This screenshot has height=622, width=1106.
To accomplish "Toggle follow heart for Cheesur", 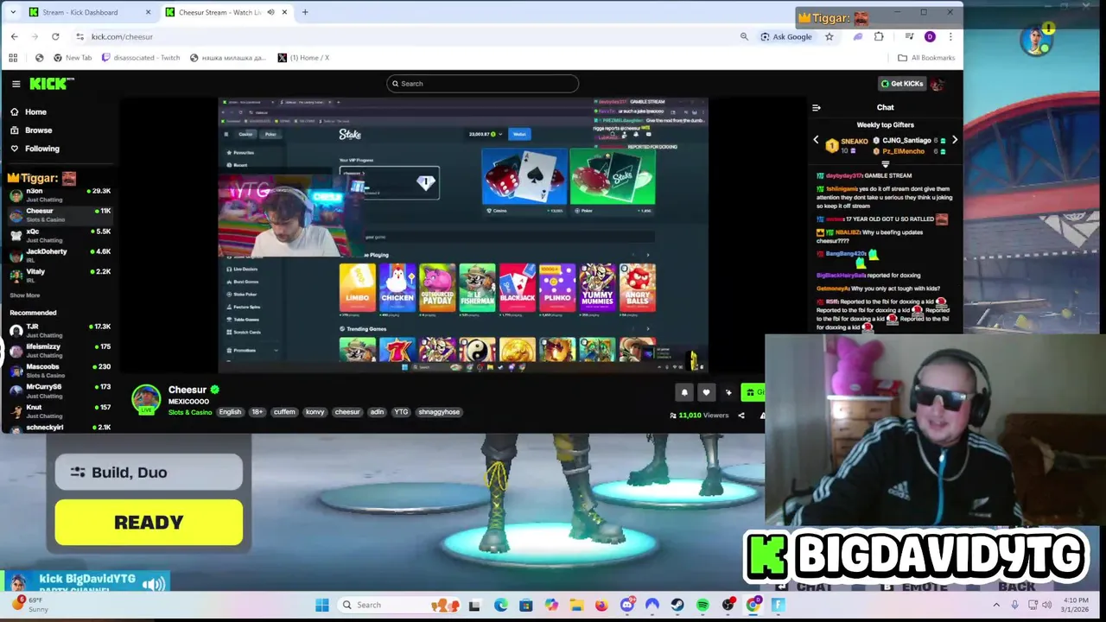I will point(706,392).
